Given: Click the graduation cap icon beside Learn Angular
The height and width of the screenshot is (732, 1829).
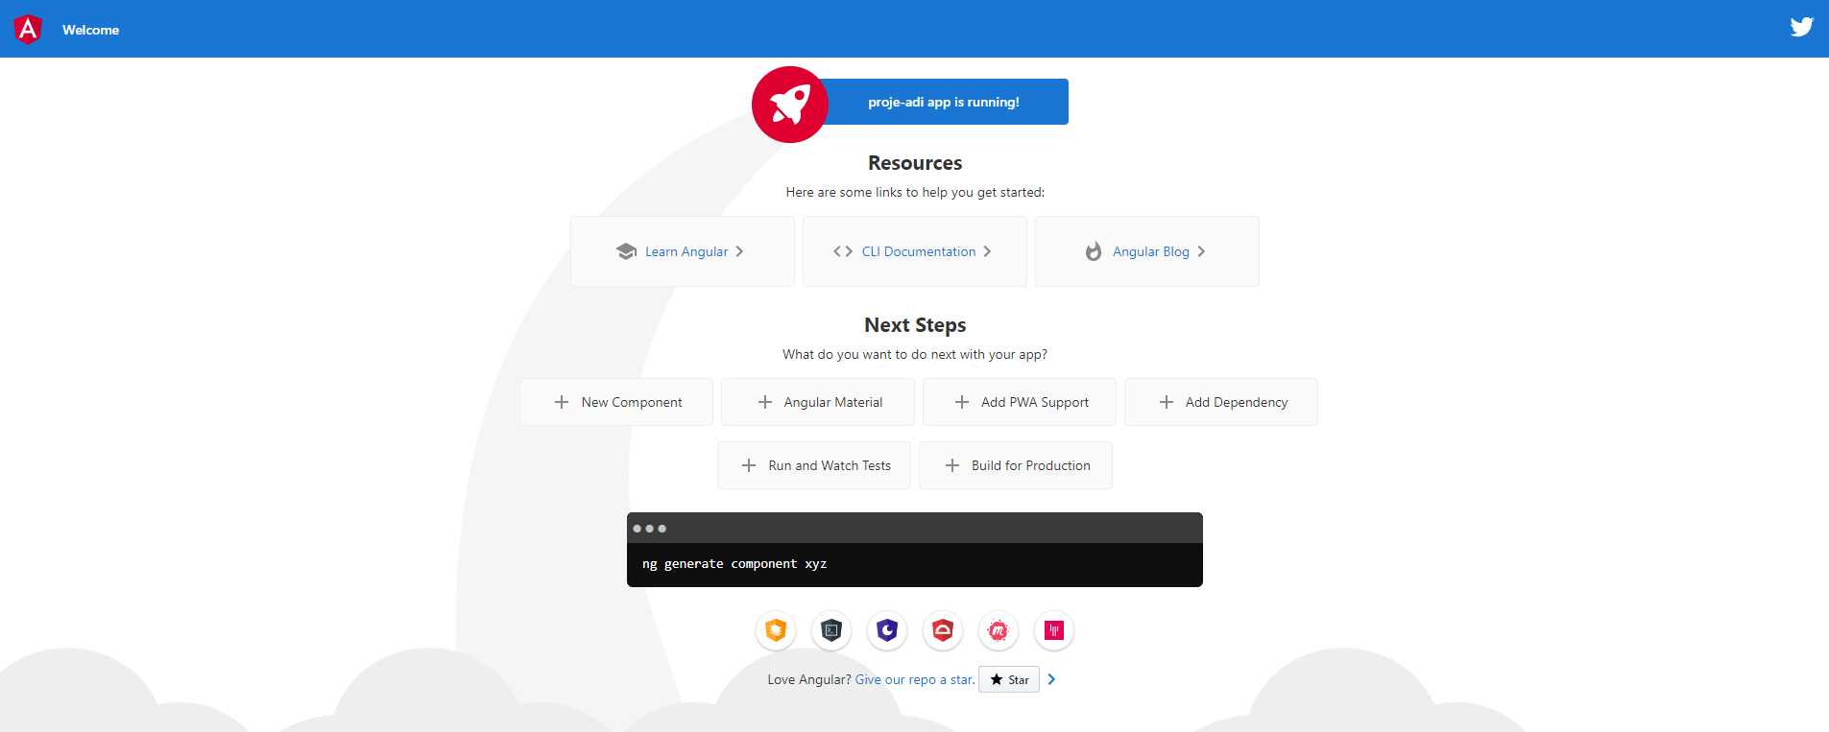Looking at the screenshot, I should tap(626, 251).
